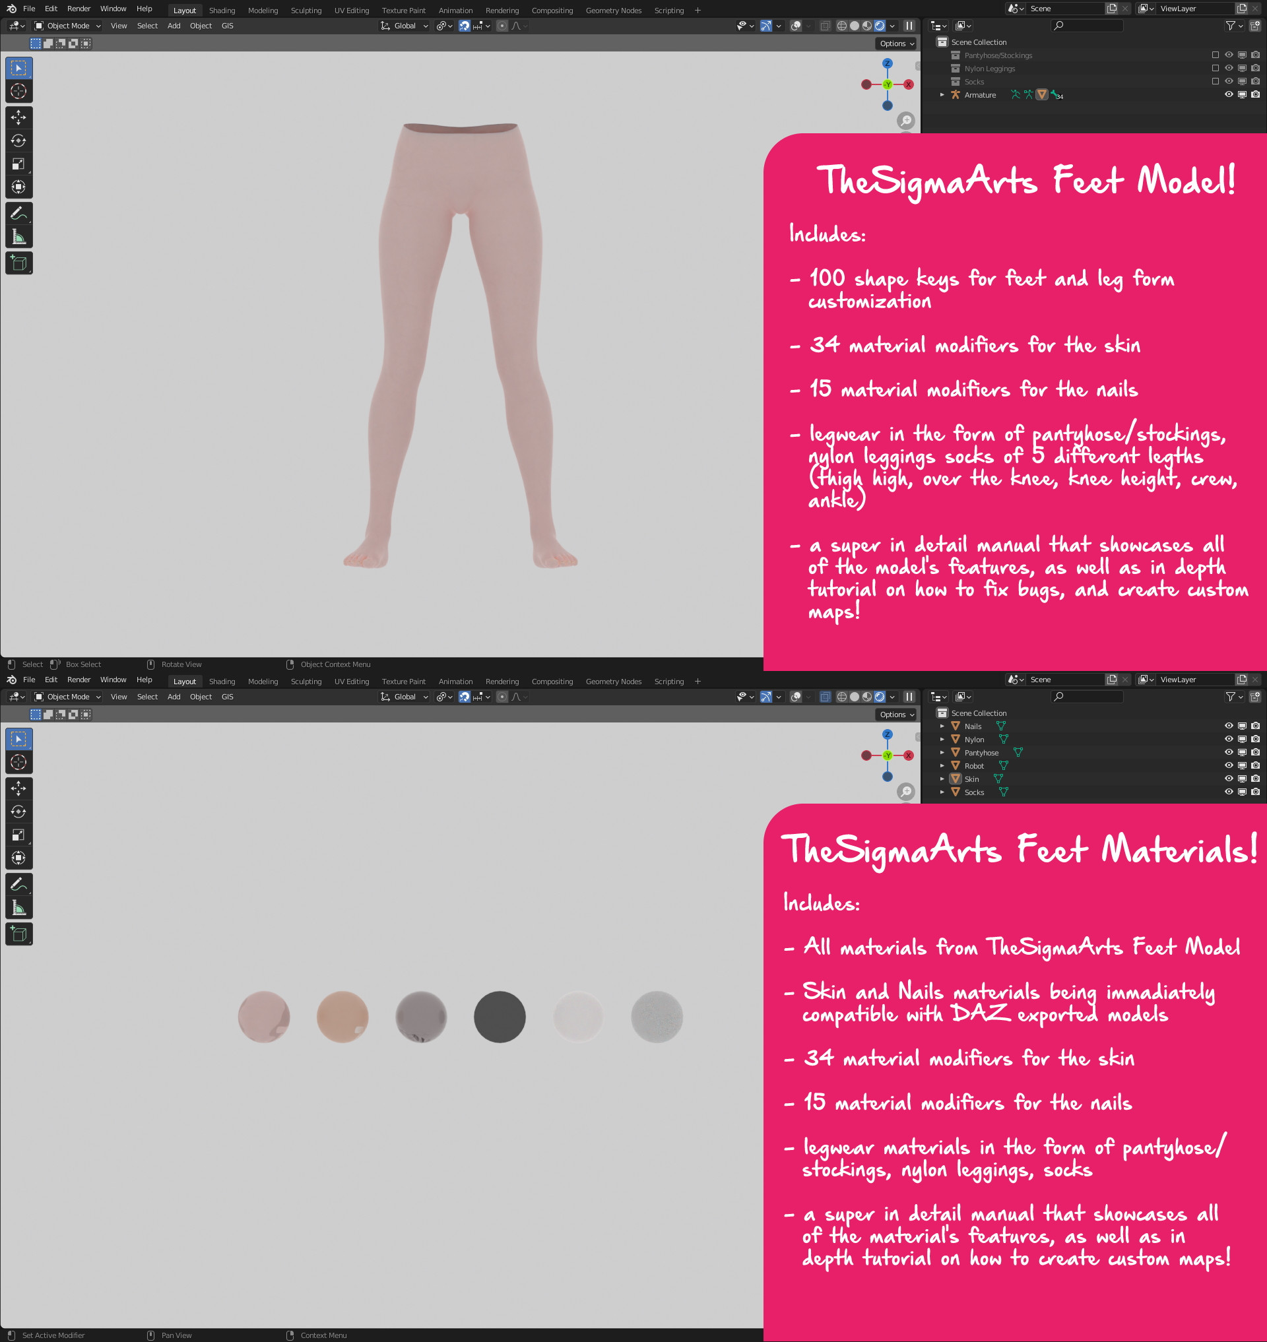Expand the Armature item in upper outliner

(942, 94)
